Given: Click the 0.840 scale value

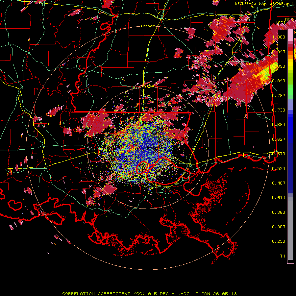Looking at the screenshot, I should (x=279, y=81).
